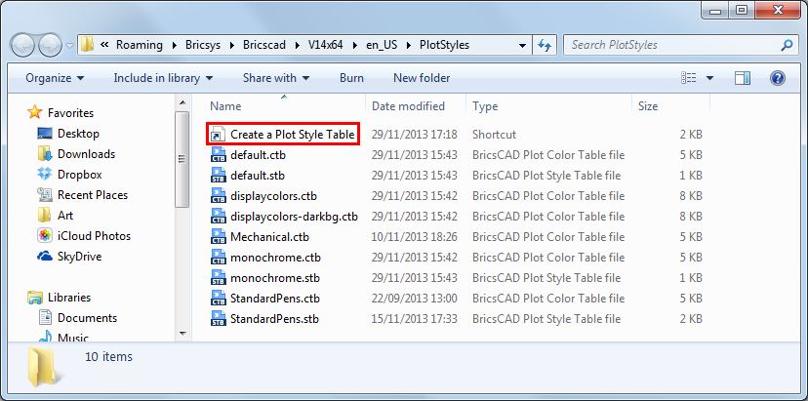Select the monochrome.ctb file name
Image resolution: width=808 pixels, height=401 pixels.
pos(276,258)
